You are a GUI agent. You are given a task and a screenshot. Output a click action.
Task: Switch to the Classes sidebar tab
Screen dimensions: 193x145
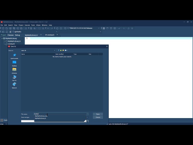click(x=11, y=35)
